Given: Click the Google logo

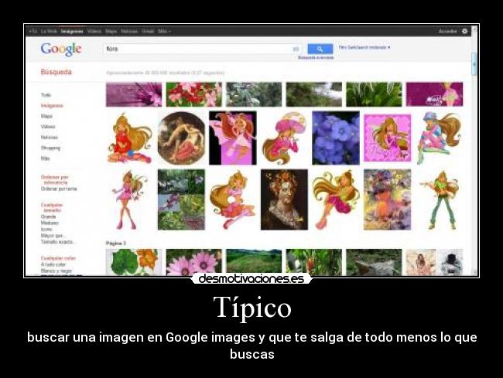Looking at the screenshot, I should [61, 49].
